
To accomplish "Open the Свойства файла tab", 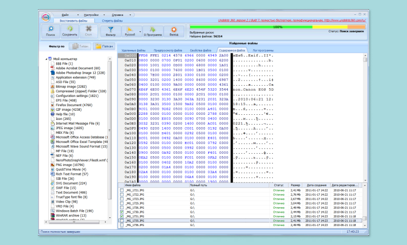I will coord(200,50).
